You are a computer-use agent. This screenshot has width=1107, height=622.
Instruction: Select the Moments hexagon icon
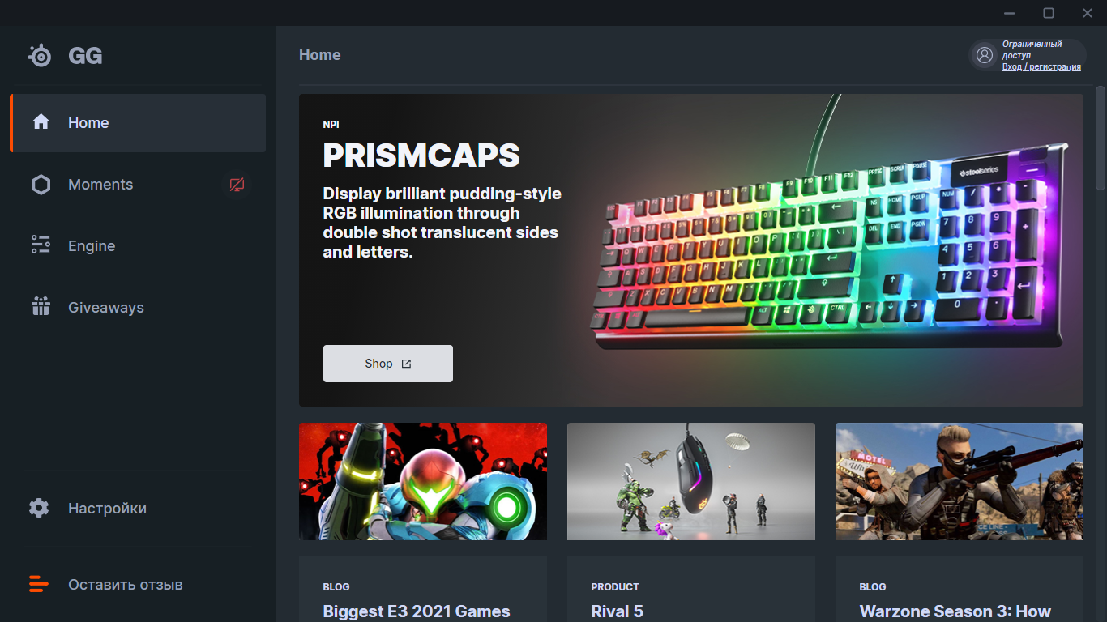click(41, 185)
